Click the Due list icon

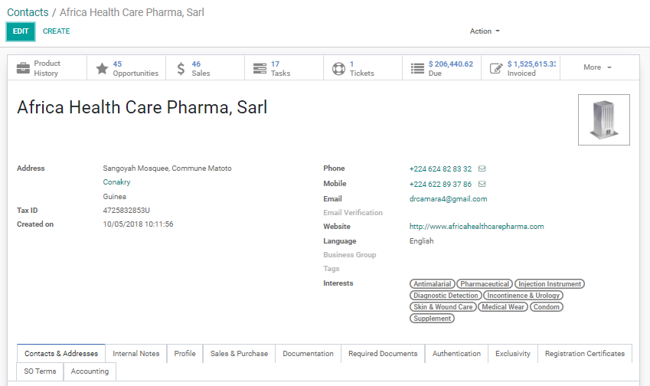pyautogui.click(x=417, y=68)
